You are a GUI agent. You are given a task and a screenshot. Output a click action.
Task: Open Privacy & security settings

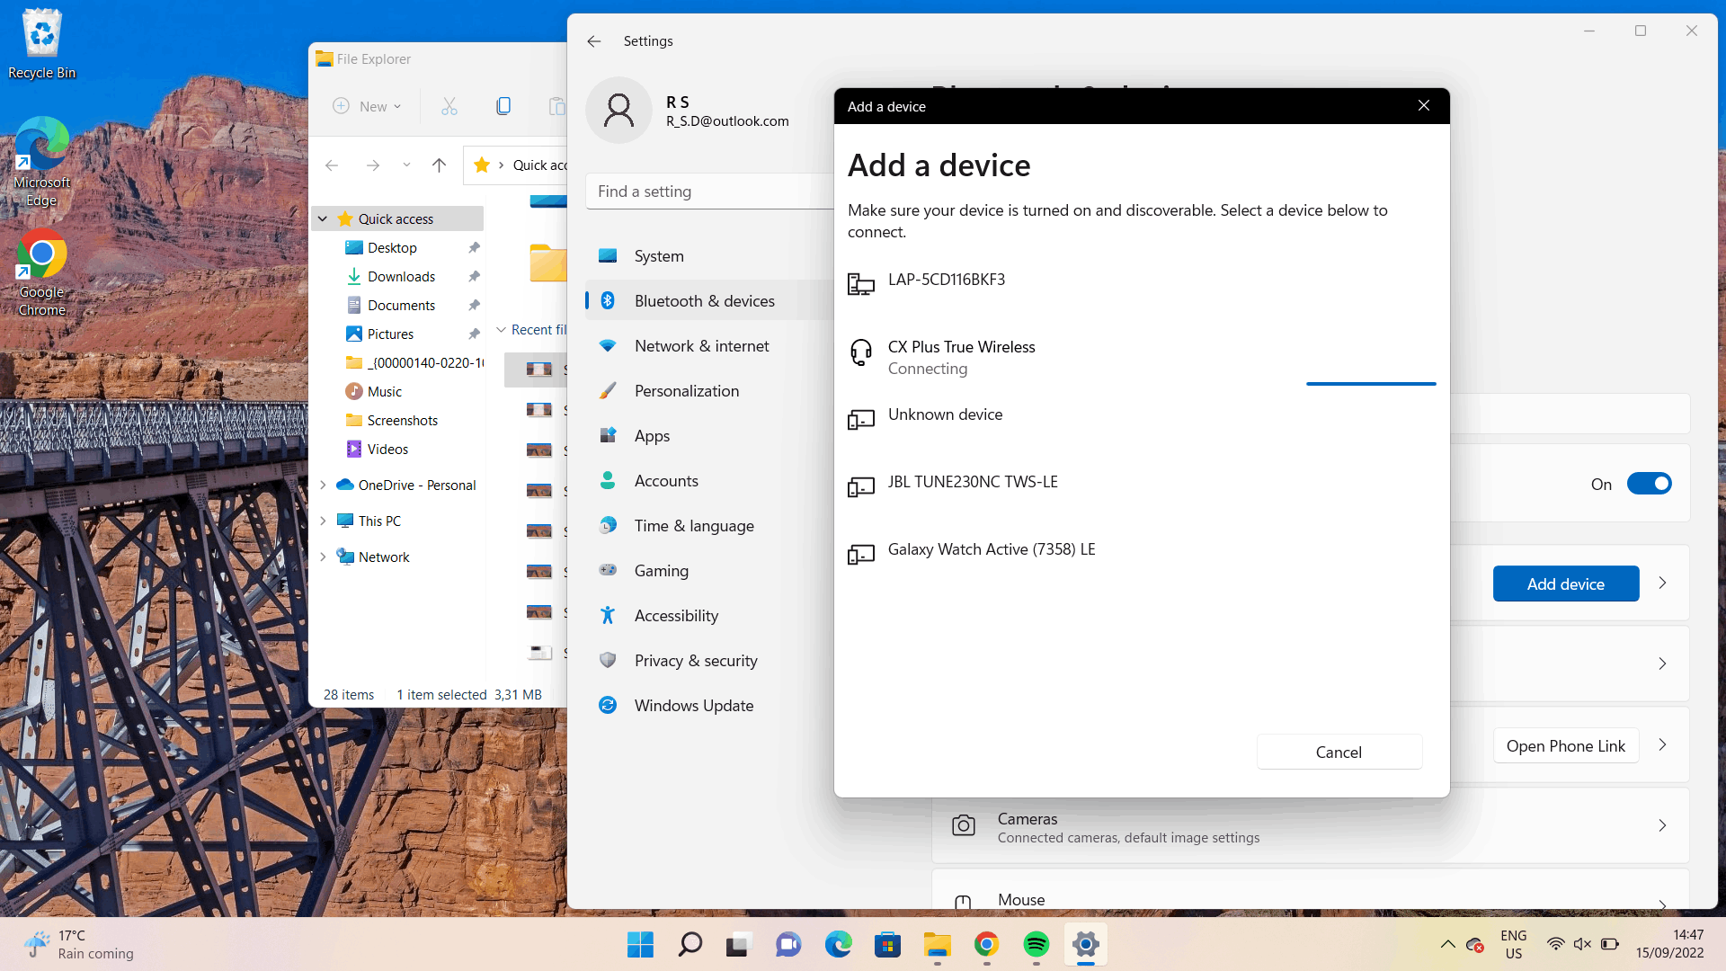point(710,661)
